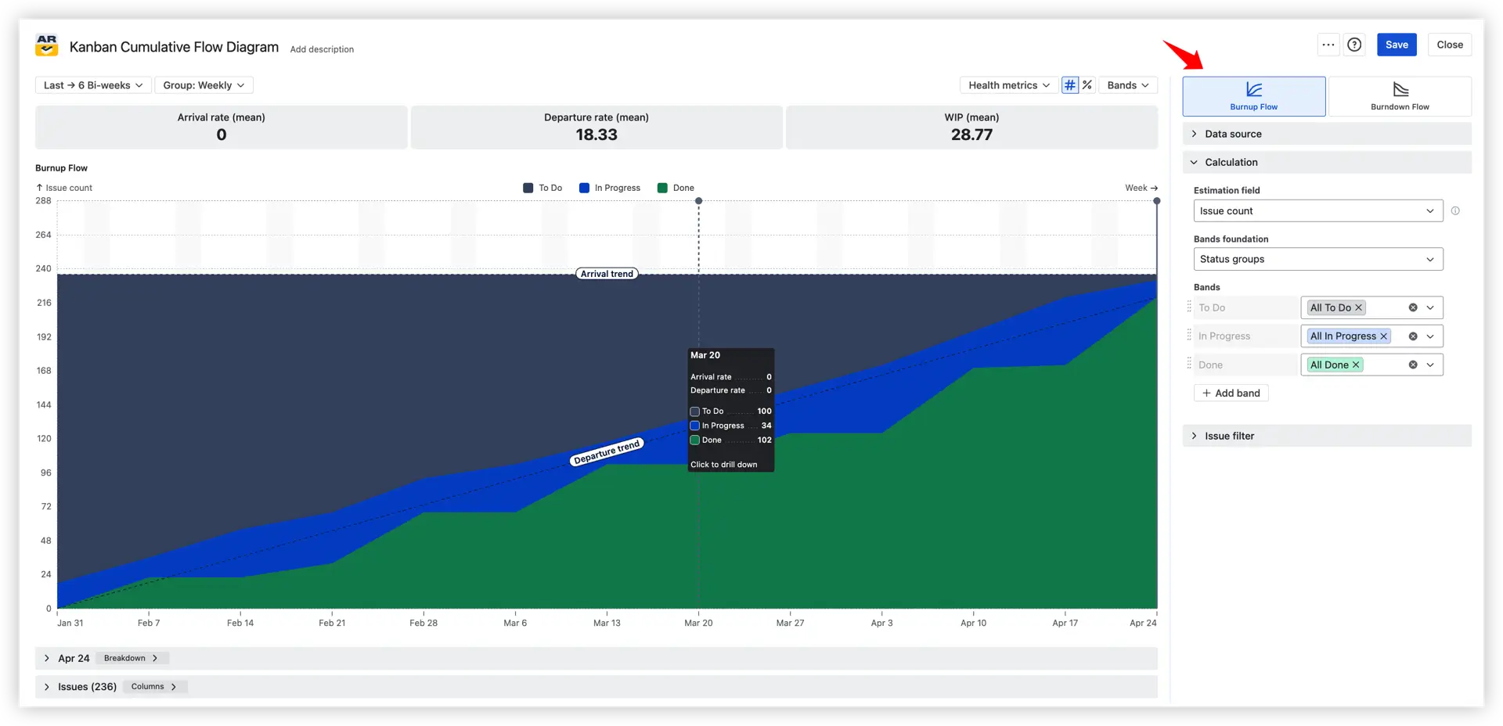The width and height of the screenshot is (1503, 726).
Task: Click the In Progress checkbox in tooltip
Action: (x=694, y=426)
